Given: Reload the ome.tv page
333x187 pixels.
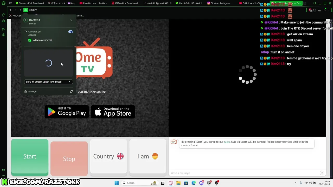Looking at the screenshot, I should pos(20,10).
